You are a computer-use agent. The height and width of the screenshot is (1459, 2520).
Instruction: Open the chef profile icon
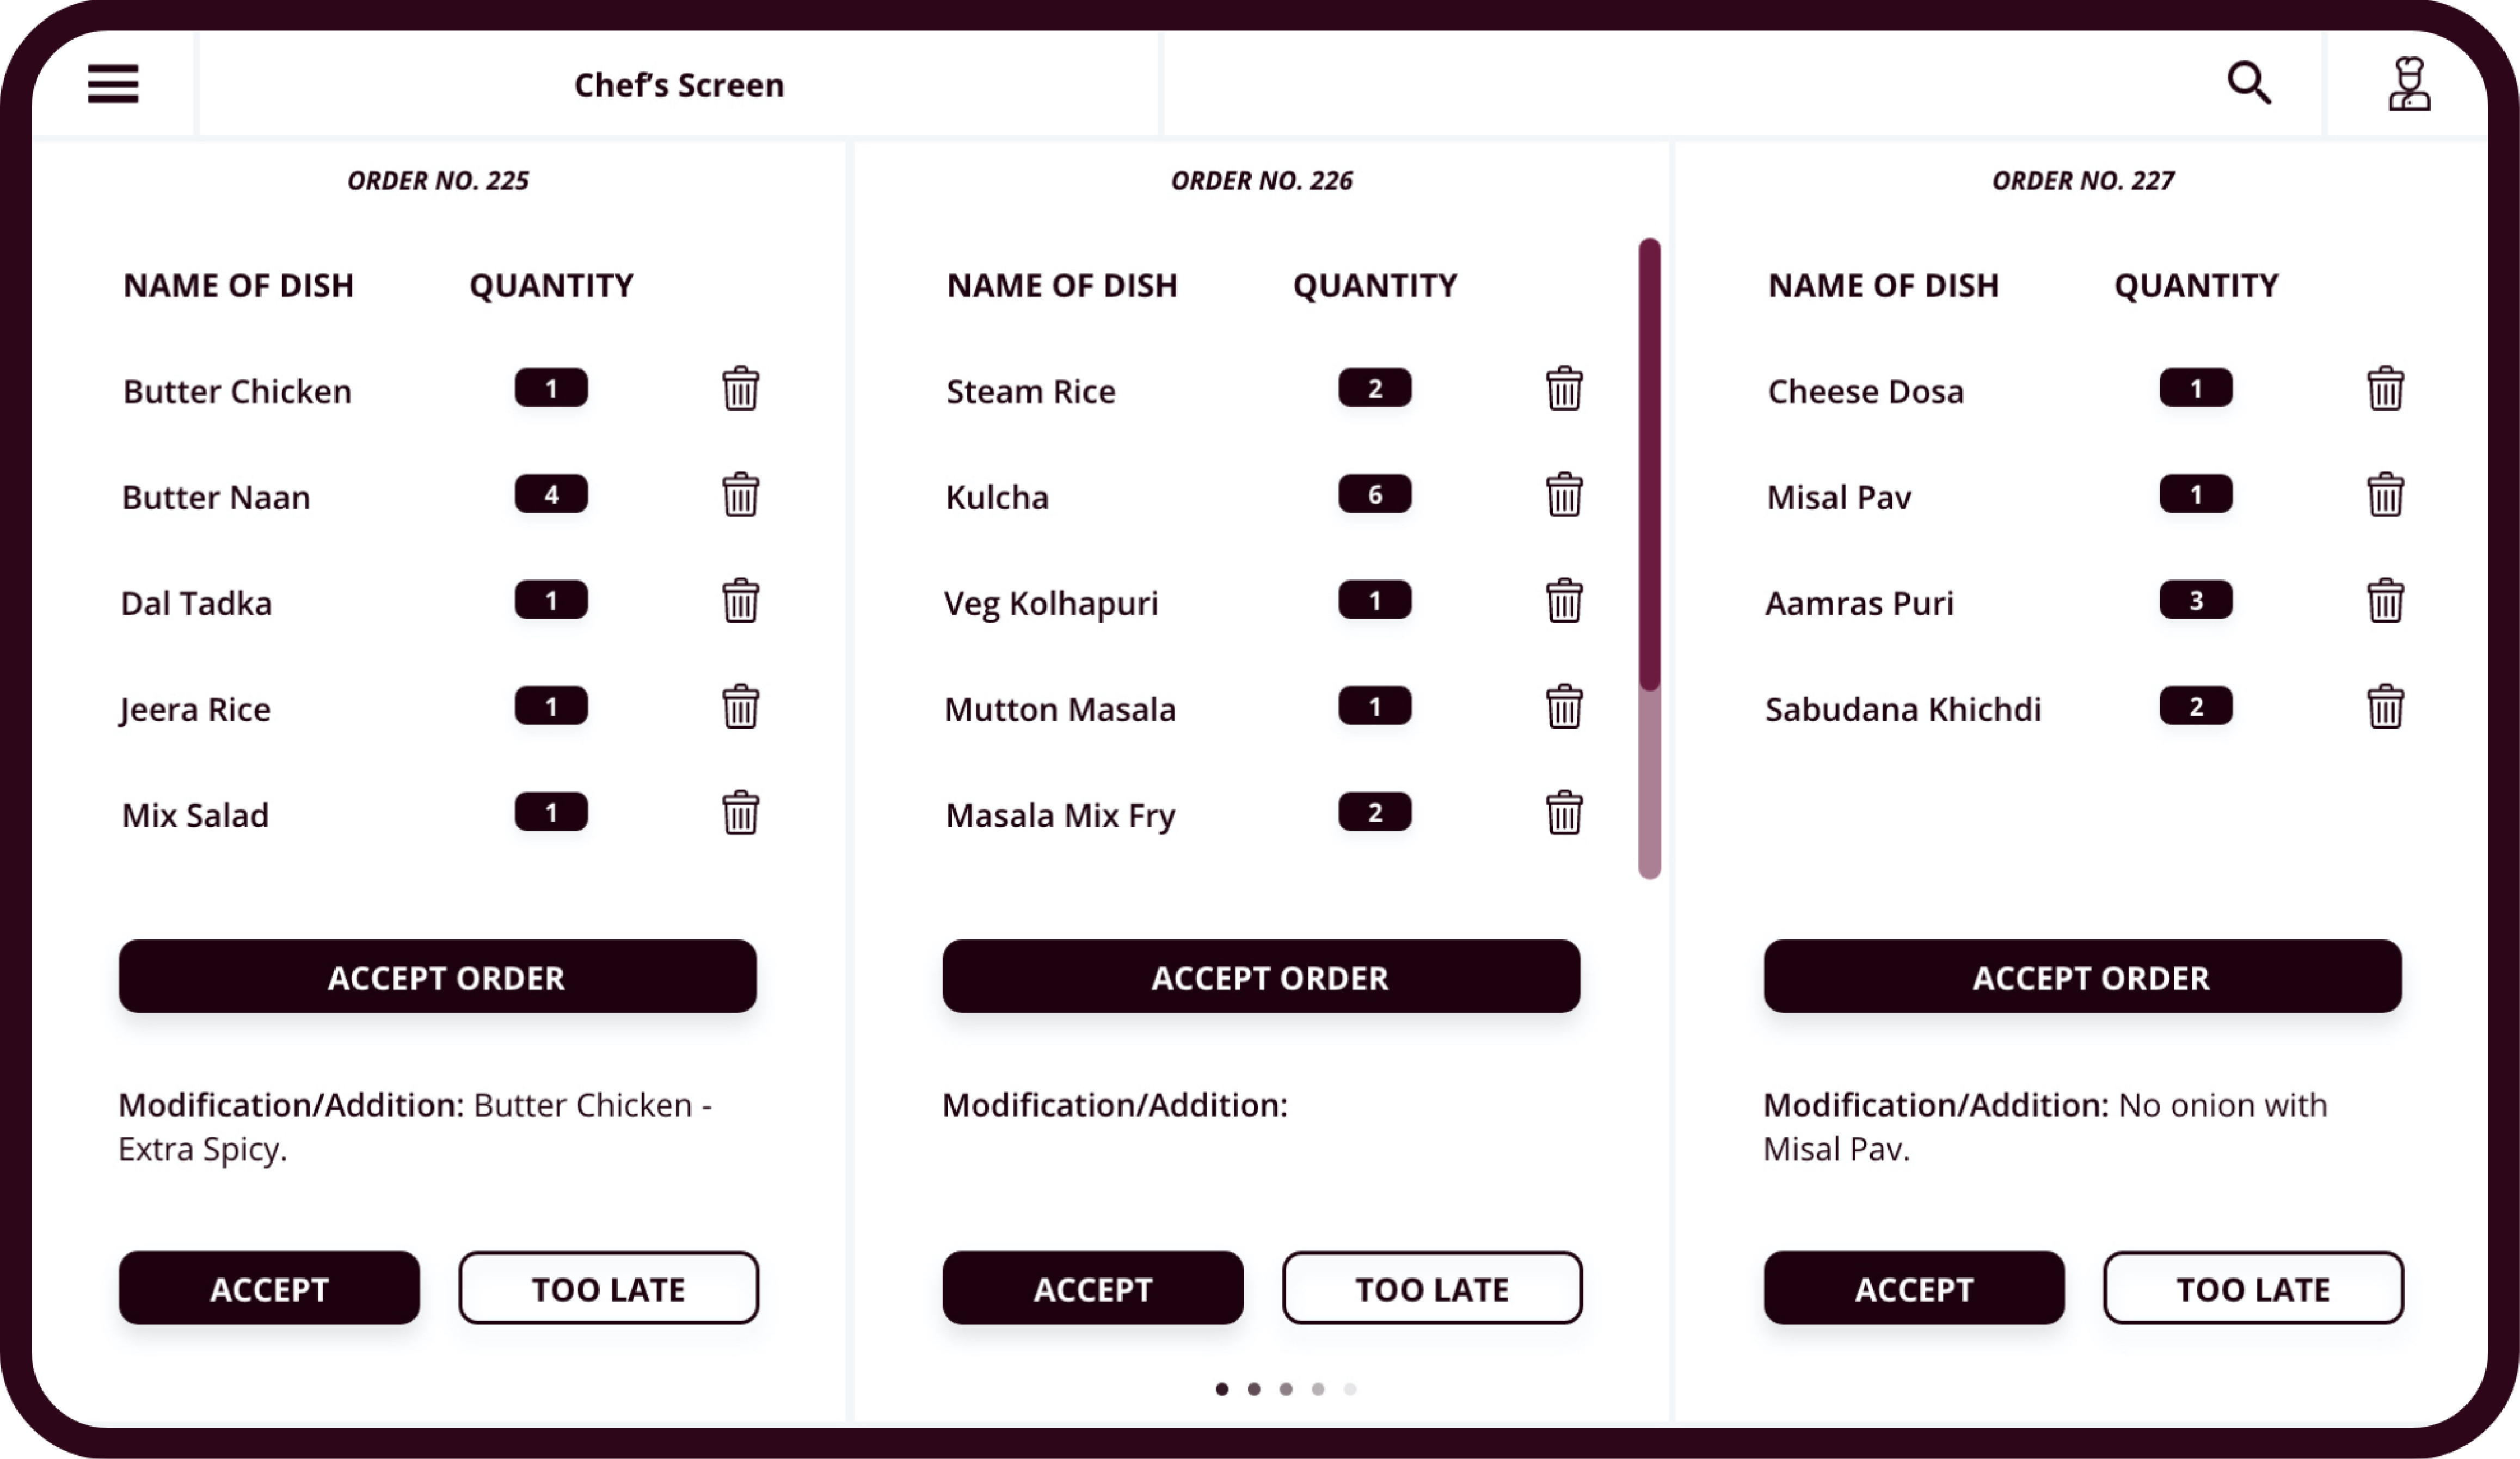point(2409,84)
